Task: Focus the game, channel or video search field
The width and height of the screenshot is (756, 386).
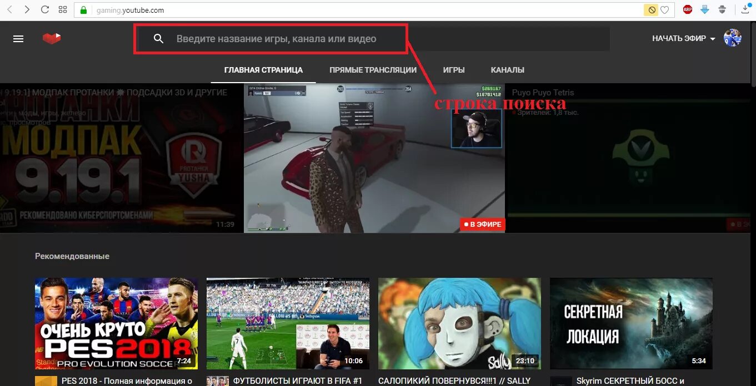Action: (372, 39)
